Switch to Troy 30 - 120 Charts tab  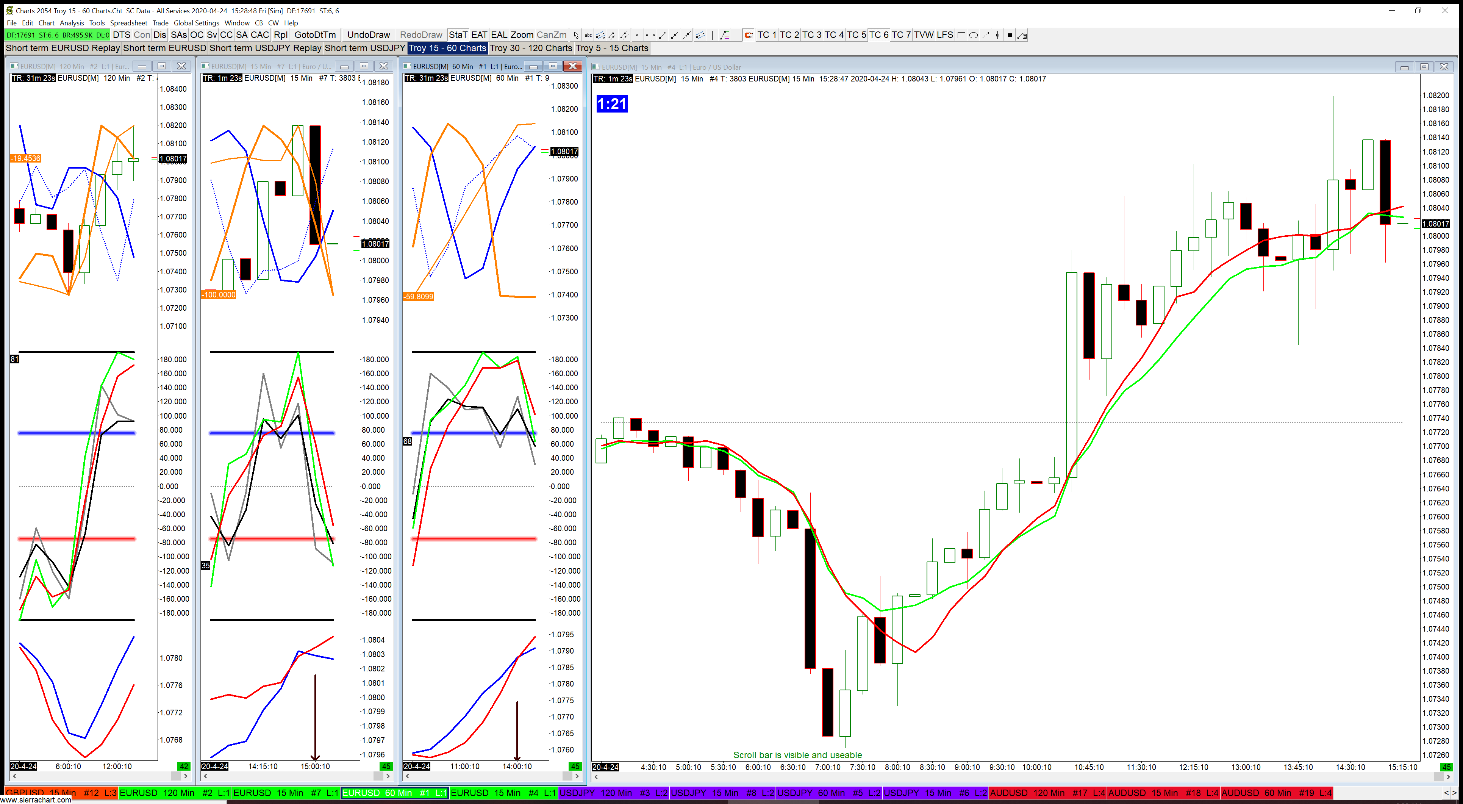[x=530, y=48]
